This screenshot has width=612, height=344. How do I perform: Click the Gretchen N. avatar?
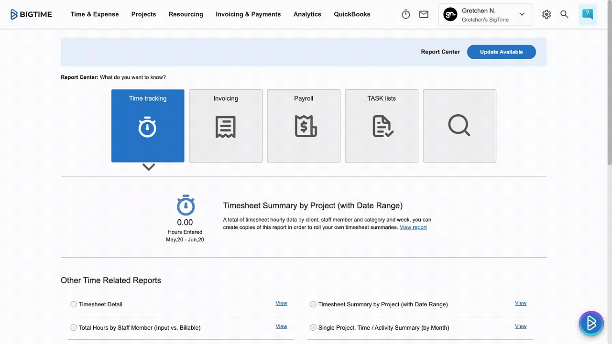pyautogui.click(x=450, y=15)
